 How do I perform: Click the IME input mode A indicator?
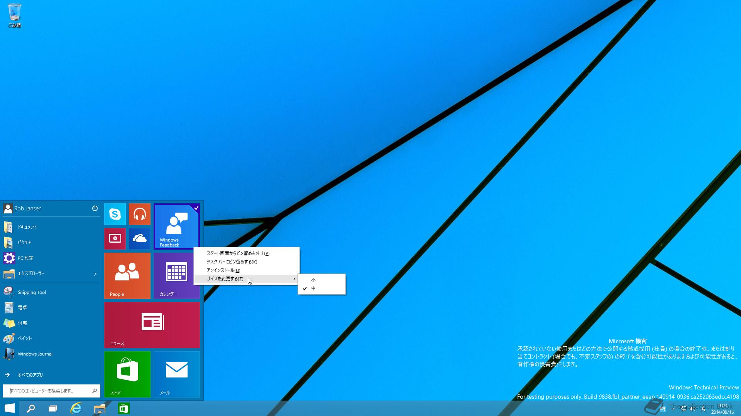point(703,409)
